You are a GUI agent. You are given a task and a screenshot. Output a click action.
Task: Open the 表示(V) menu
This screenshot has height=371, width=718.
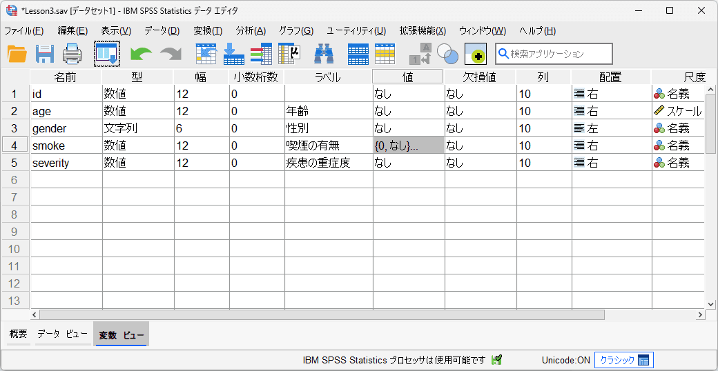tap(116, 31)
